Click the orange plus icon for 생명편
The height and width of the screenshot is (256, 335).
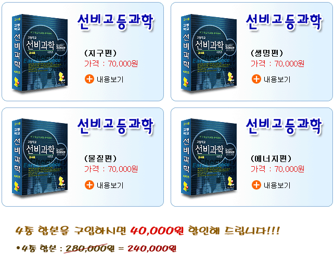[256, 79]
